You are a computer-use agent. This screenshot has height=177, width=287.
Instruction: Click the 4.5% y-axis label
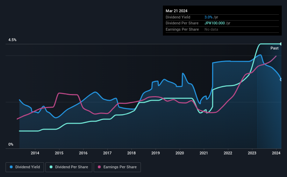12,40
